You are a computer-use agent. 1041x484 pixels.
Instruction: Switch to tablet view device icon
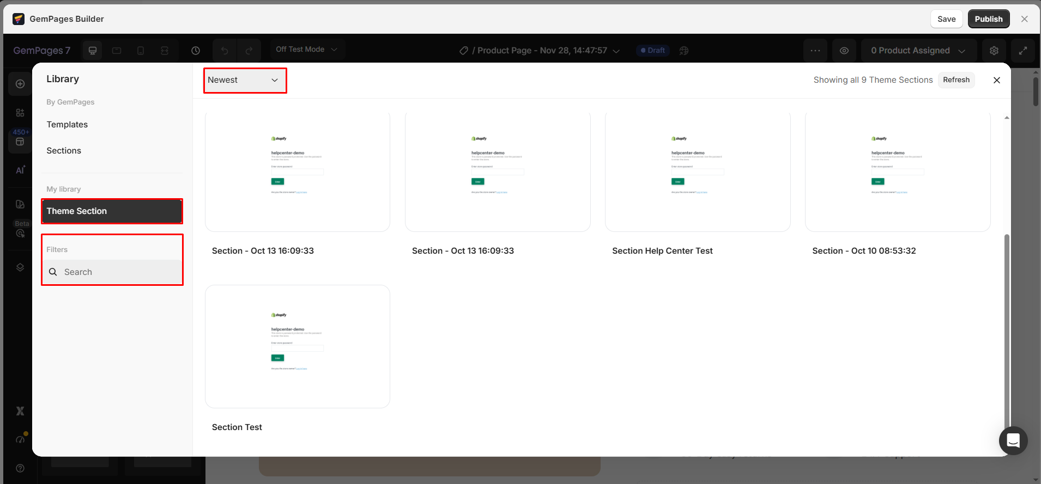[117, 51]
